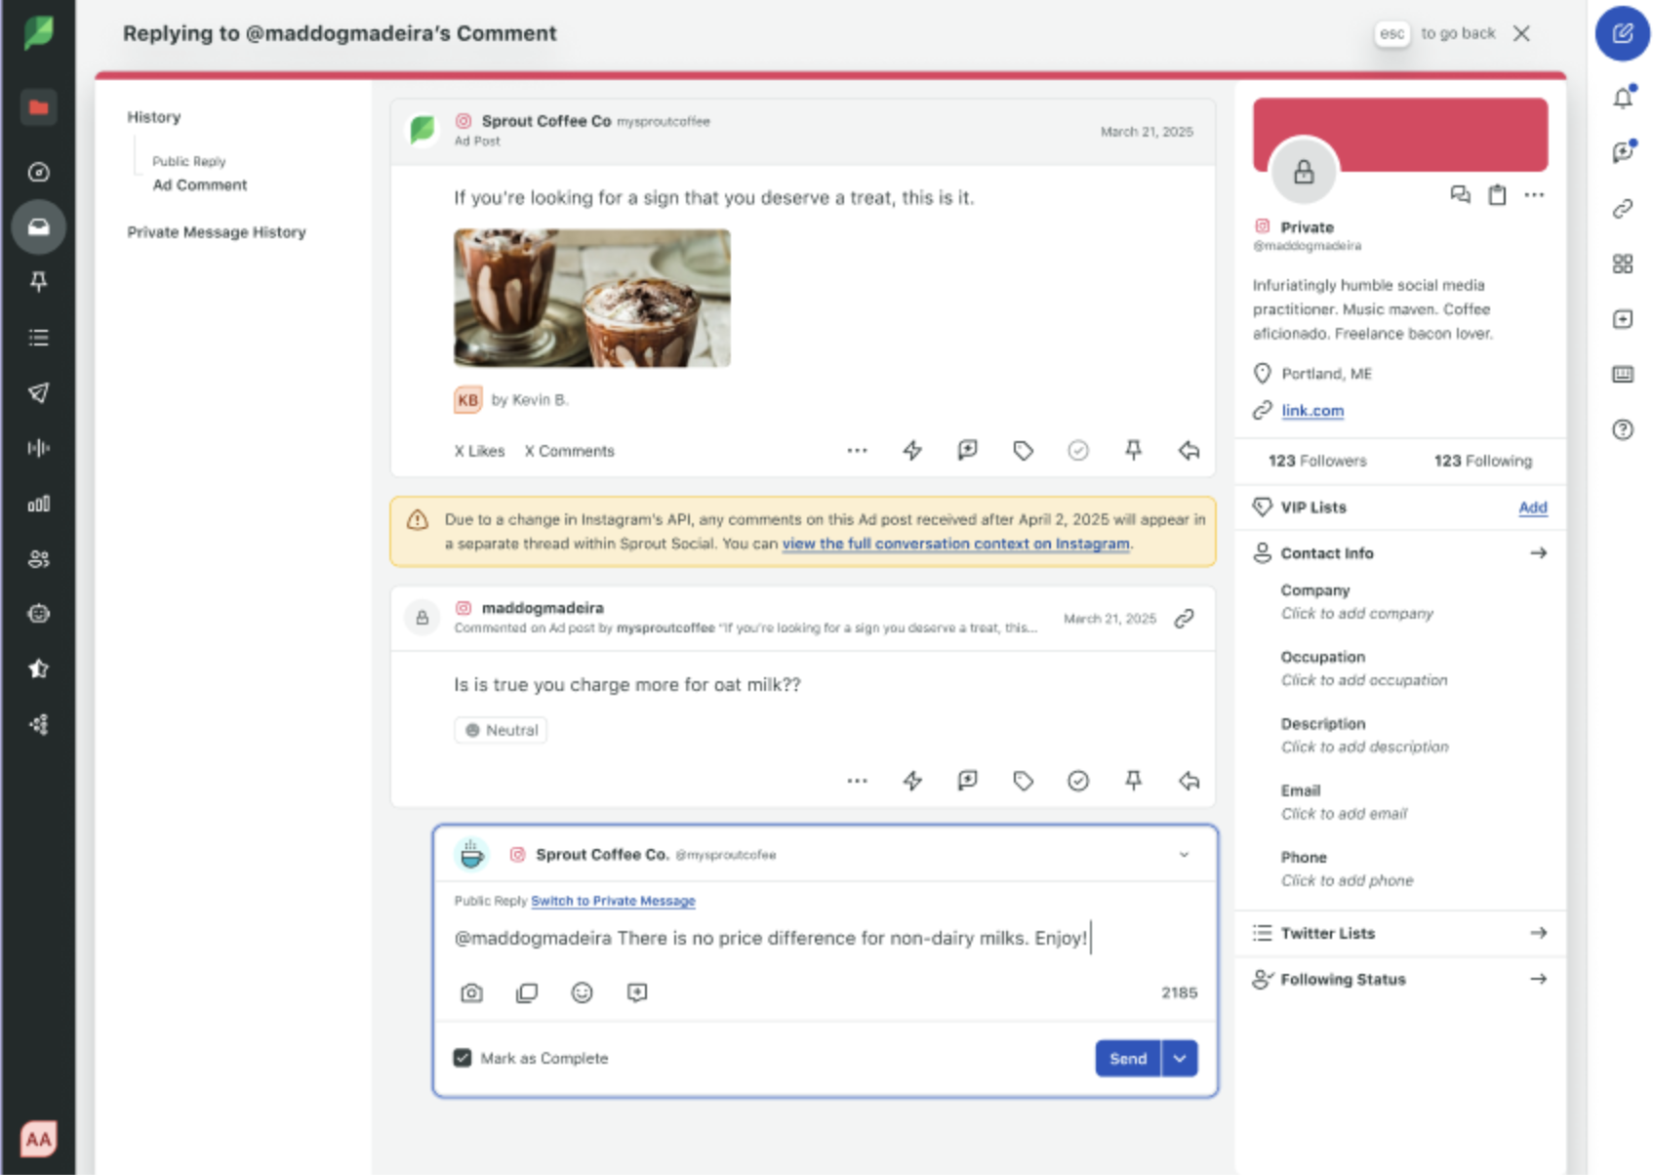1653x1175 pixels.
Task: Send the reply
Action: [x=1128, y=1059]
